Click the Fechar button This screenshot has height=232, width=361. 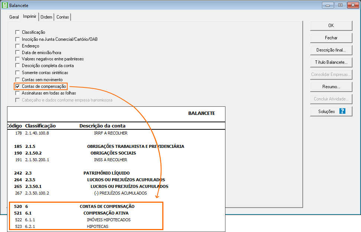[x=331, y=38]
